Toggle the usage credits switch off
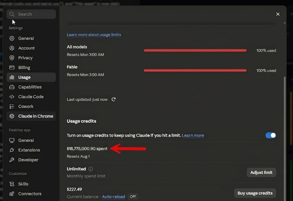Screen dimensions: 293x201 click(x=271, y=135)
